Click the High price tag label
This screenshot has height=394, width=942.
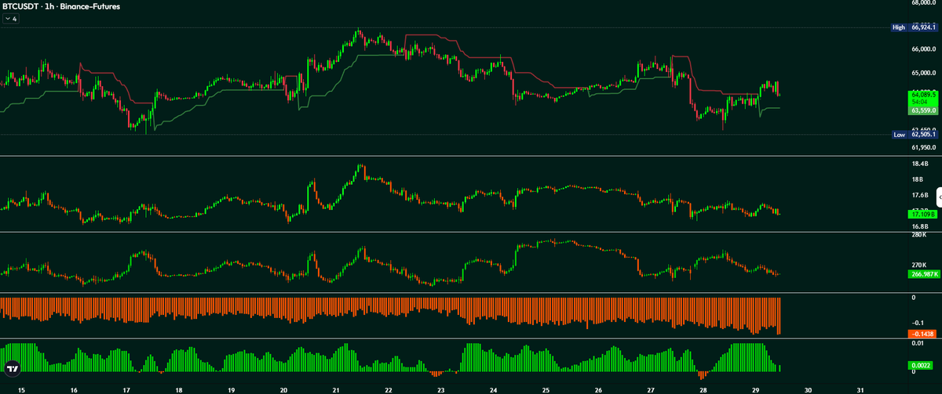coord(899,27)
